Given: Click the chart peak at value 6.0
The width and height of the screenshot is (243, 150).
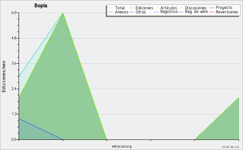Looking at the screenshot, I should pyautogui.click(x=63, y=13).
